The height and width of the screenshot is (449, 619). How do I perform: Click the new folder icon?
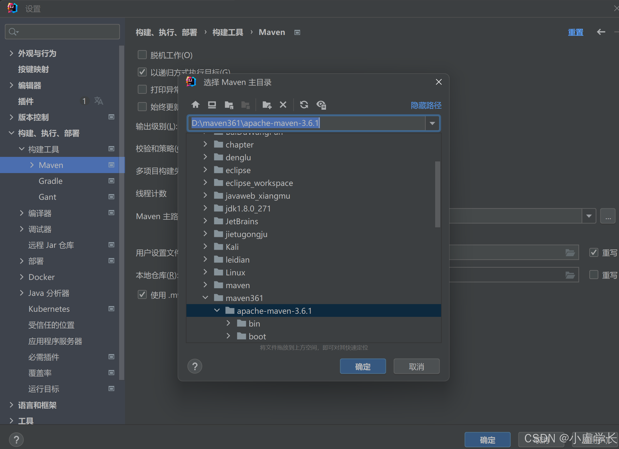(267, 105)
